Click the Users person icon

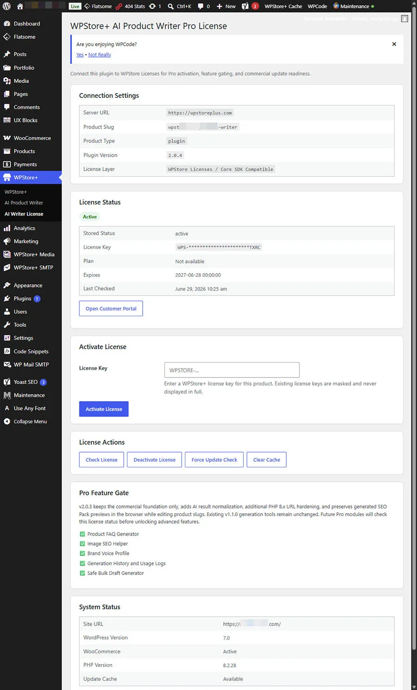click(x=7, y=312)
